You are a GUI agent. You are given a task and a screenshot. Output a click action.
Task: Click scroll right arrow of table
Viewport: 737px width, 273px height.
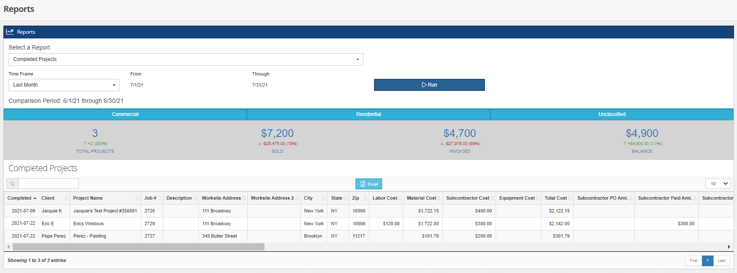point(729,247)
